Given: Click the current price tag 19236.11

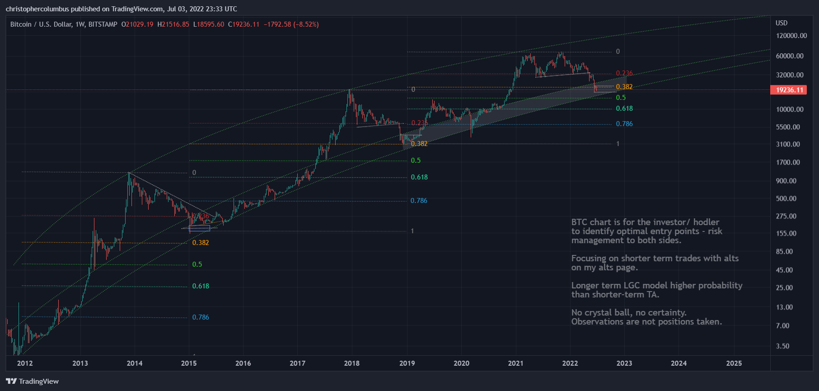Looking at the screenshot, I should (x=789, y=90).
